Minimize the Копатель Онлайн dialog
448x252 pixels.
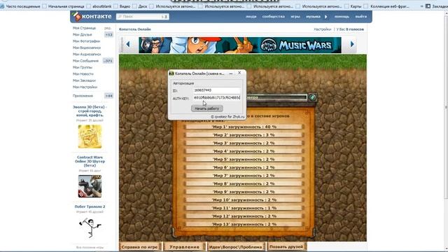231,73
